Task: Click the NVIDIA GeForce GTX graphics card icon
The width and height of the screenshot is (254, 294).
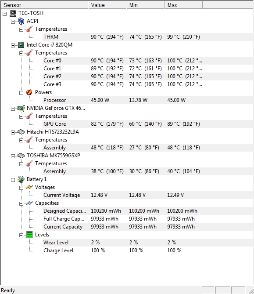Action: 21,108
